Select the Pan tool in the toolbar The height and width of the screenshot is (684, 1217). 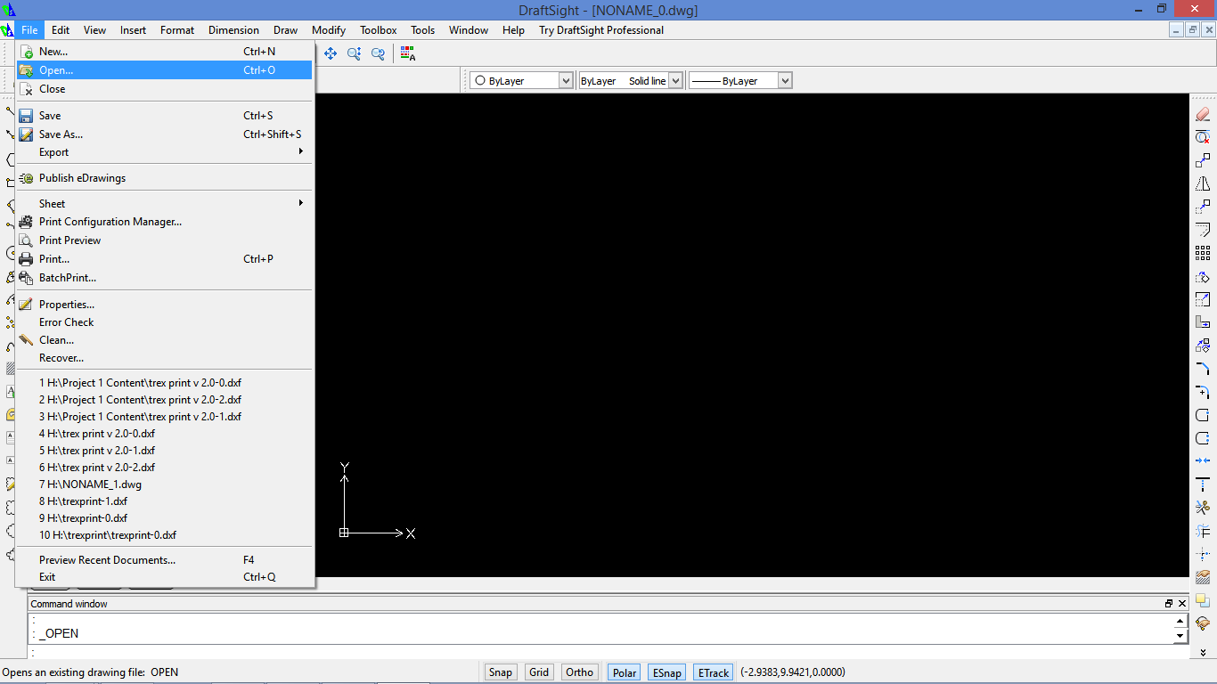[331, 53]
